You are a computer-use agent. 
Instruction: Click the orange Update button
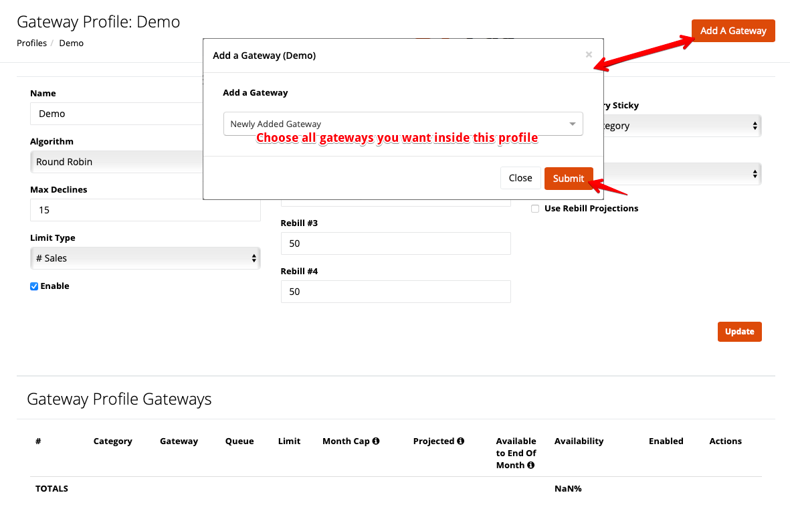click(739, 332)
